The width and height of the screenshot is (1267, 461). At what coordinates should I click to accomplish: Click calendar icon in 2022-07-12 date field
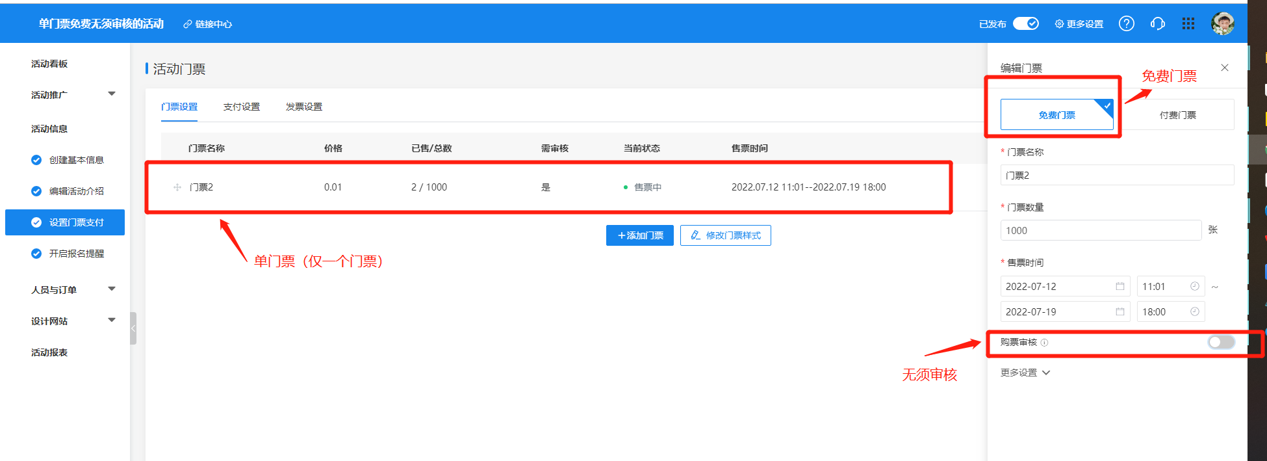point(1120,287)
